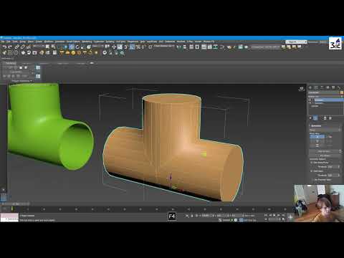This screenshot has width=344, height=258.
Task: Open the named selection sets dropdown
Action: 164,46
